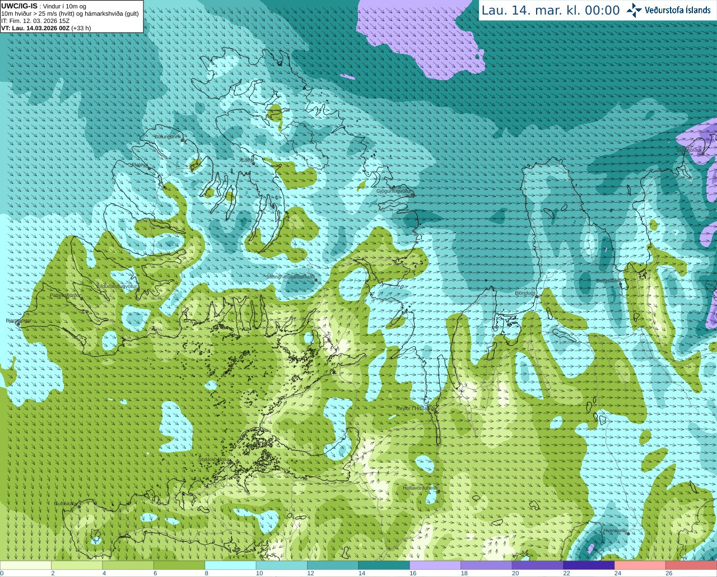The width and height of the screenshot is (717, 577).
Task: Click the light purple 18–20 m/s legend swatch
Action: pos(487,565)
